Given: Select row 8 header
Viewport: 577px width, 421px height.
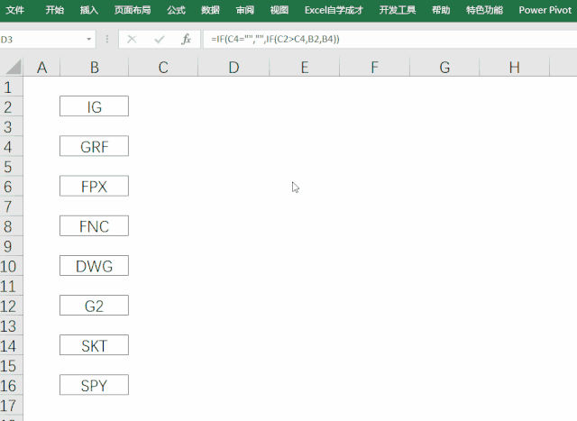Looking at the screenshot, I should pyautogui.click(x=11, y=226).
